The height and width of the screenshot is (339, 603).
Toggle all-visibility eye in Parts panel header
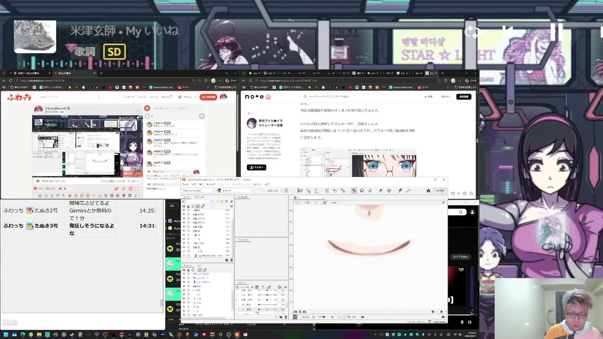pyautogui.click(x=184, y=206)
